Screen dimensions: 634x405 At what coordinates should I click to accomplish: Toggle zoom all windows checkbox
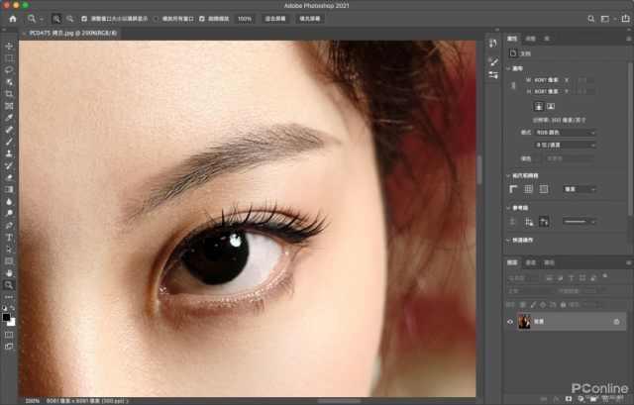(156, 19)
